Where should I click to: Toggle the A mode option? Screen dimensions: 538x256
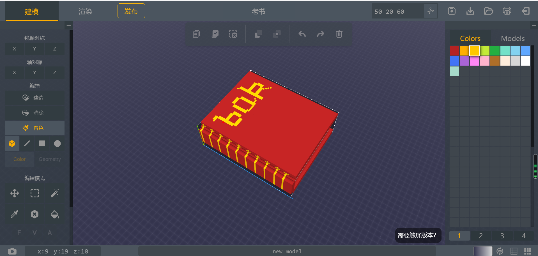point(50,233)
